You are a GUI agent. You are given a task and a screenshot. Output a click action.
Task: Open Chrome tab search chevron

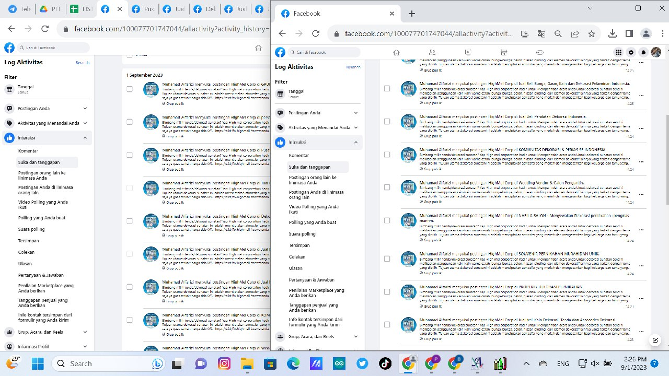coord(590,8)
